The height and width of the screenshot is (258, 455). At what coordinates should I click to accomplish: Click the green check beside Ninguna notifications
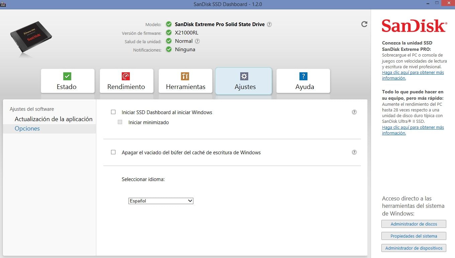tap(169, 50)
